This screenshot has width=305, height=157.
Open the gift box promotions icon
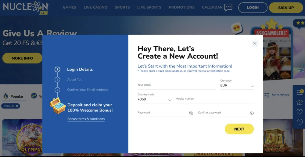tap(300, 102)
